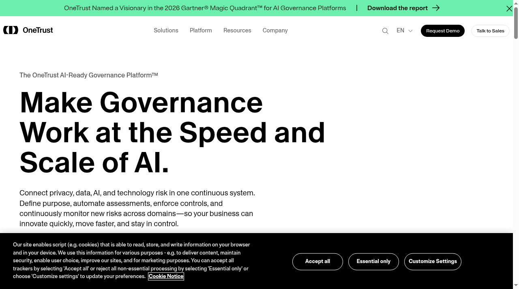Click the Request Demo button

443,31
